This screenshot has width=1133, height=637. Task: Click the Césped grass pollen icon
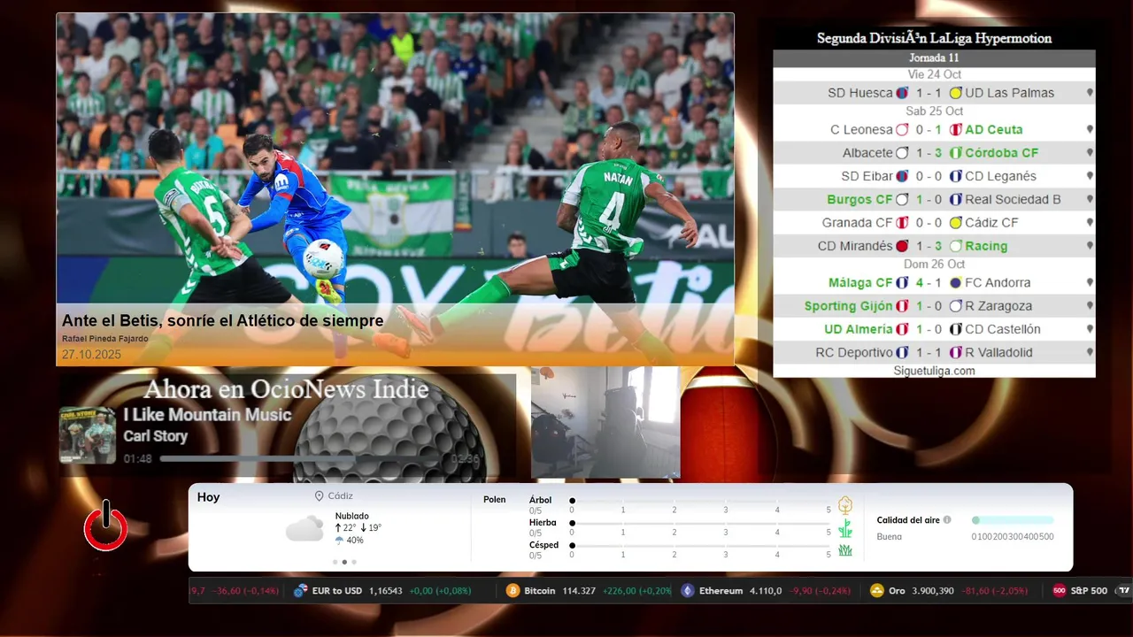pos(845,550)
